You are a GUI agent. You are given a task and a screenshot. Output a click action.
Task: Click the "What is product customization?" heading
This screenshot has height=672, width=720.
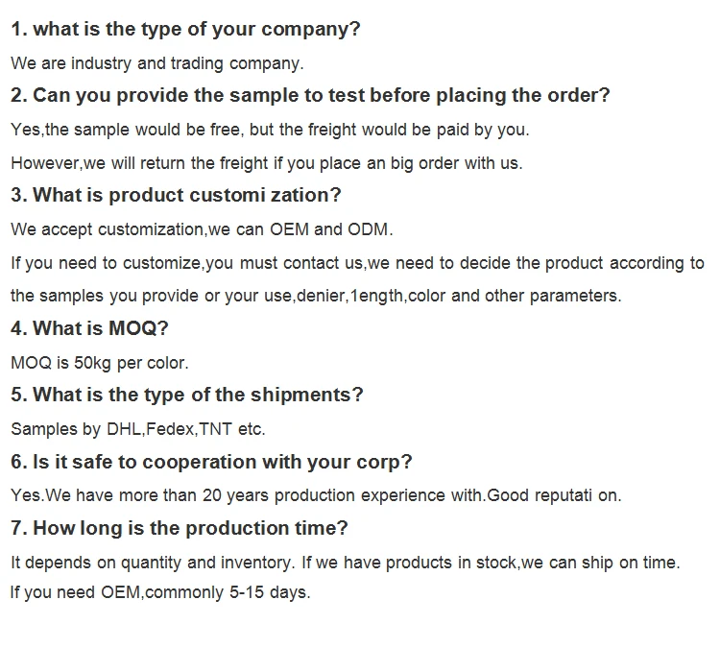coord(176,196)
